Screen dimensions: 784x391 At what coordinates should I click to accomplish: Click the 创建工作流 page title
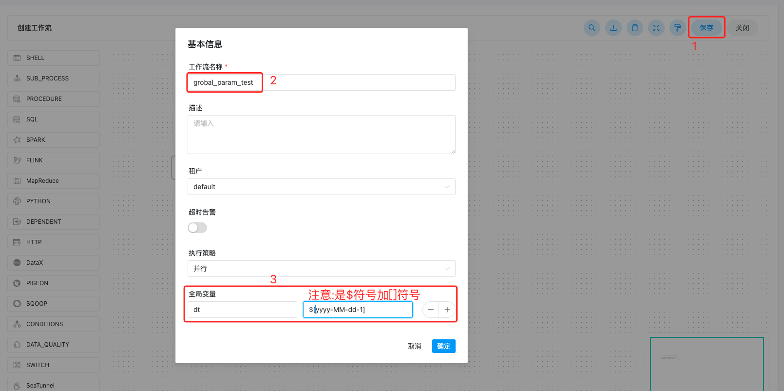tap(35, 28)
